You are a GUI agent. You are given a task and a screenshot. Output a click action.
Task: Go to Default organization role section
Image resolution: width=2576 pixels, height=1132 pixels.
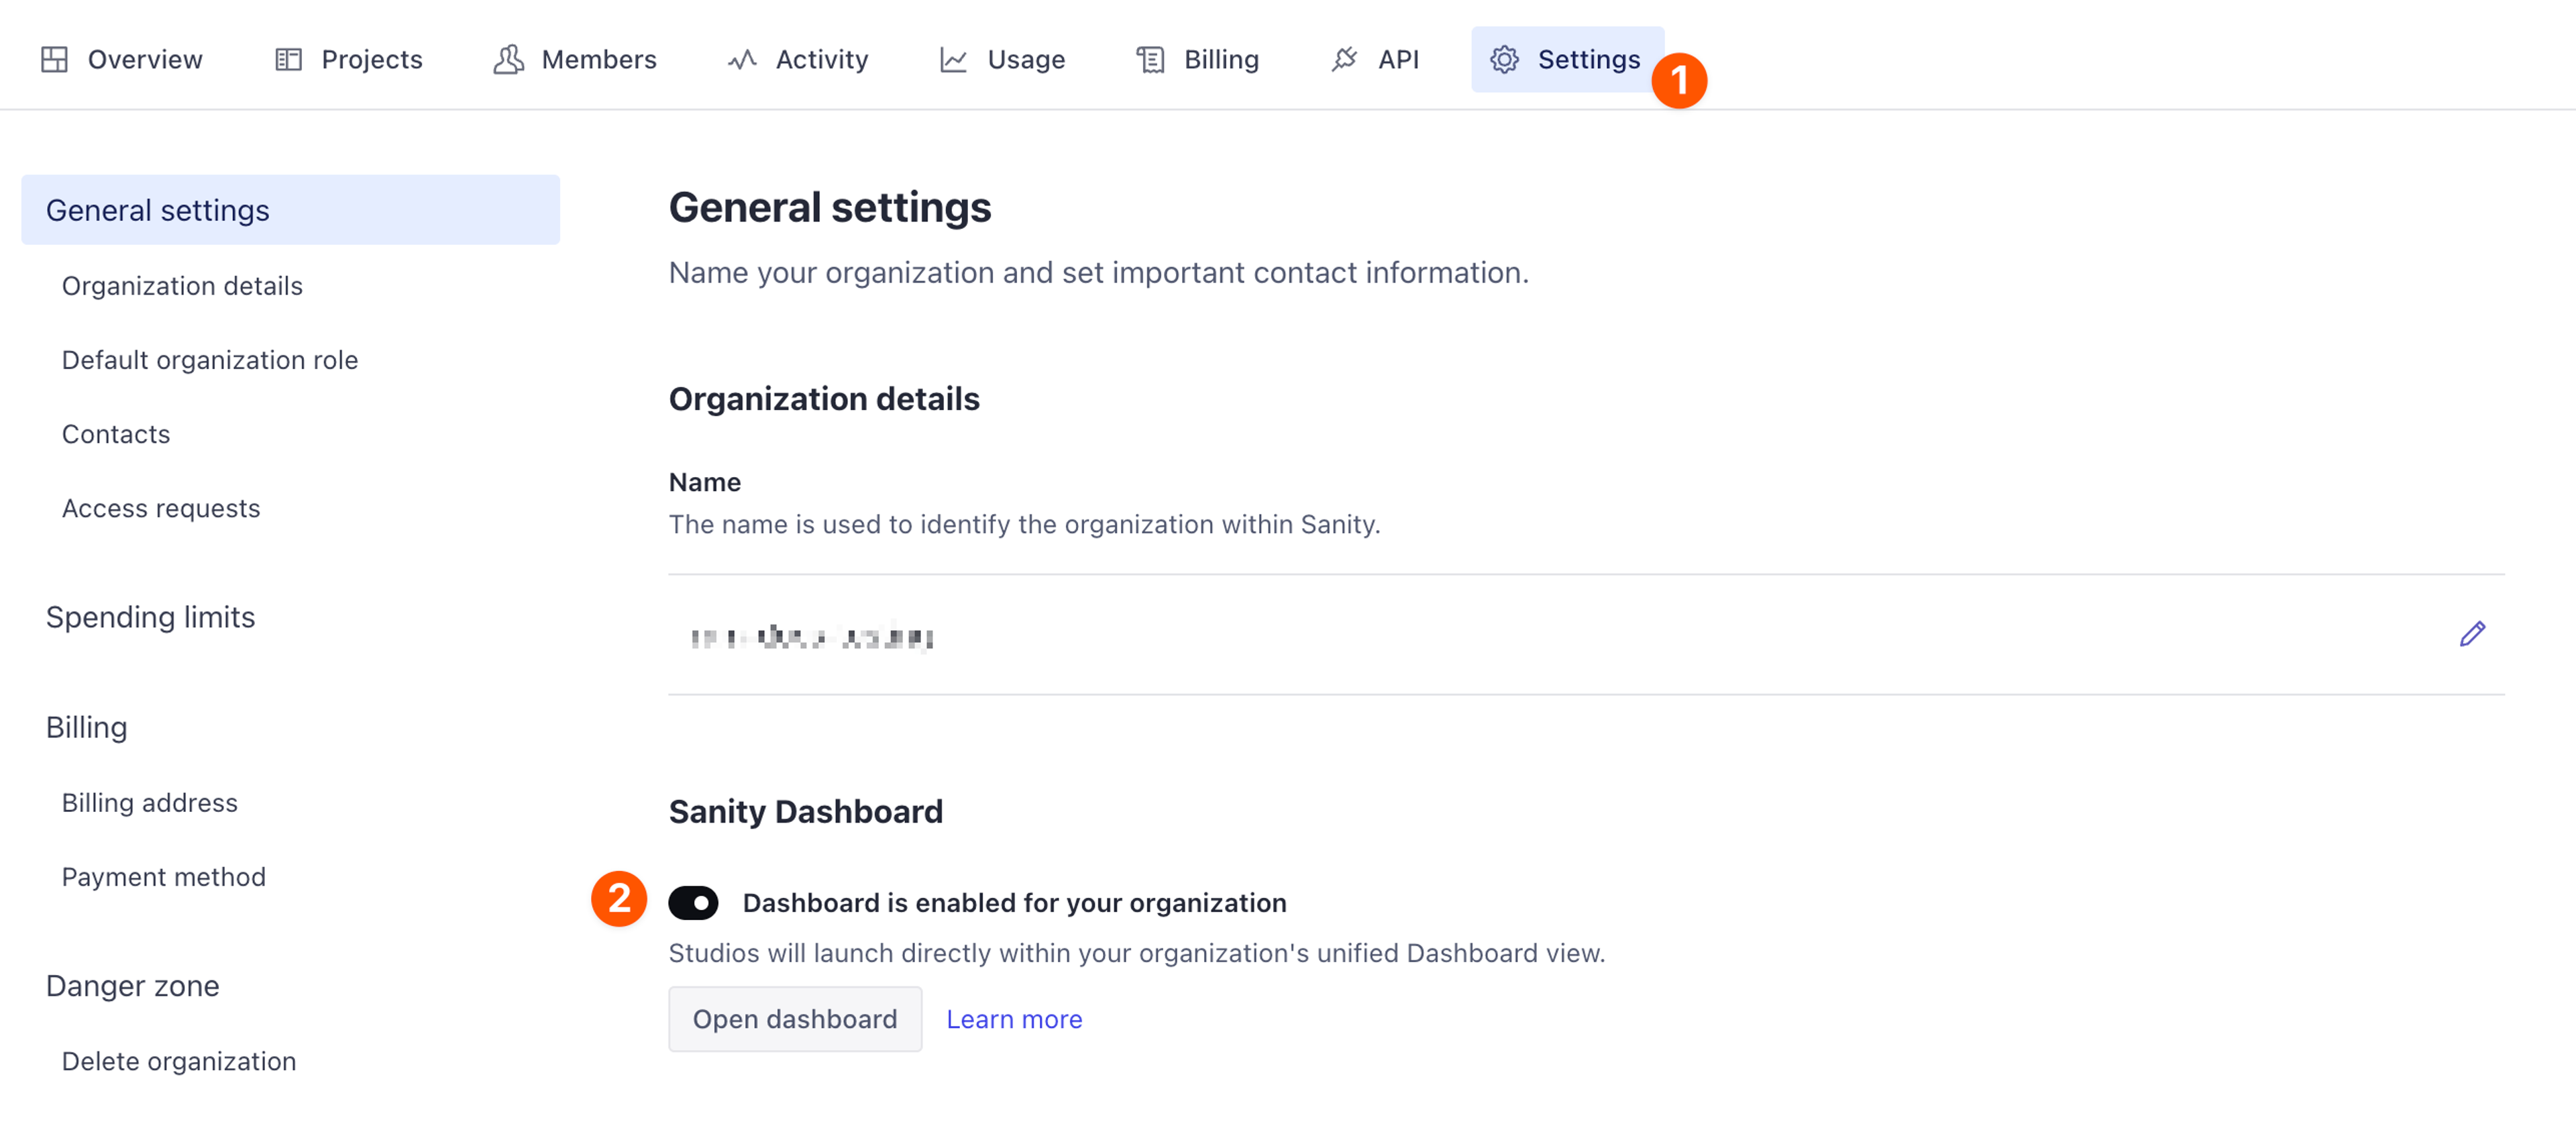[x=210, y=359]
